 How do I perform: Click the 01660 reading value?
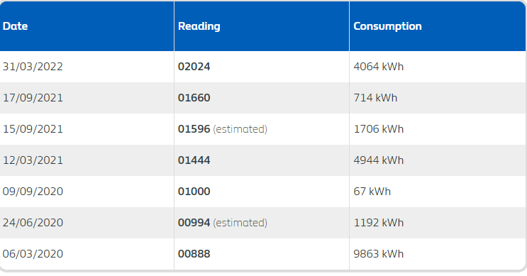point(194,98)
